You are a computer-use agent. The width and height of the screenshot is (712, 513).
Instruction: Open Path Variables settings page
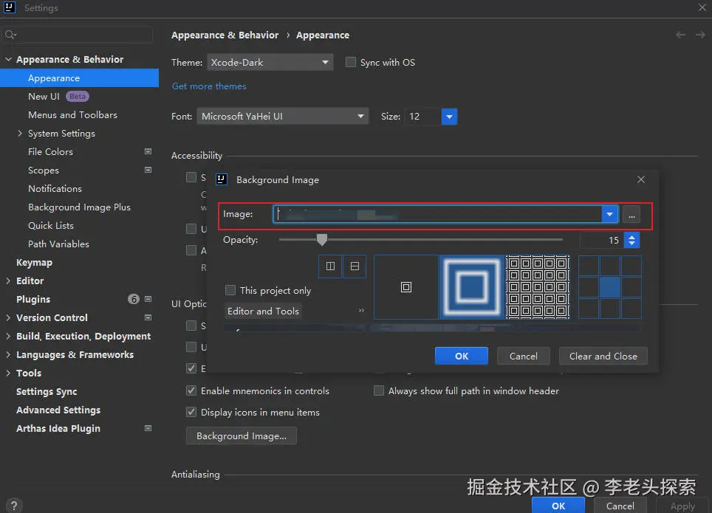point(58,244)
